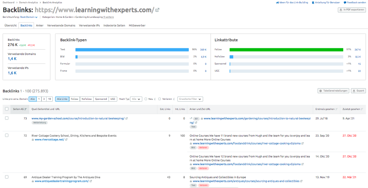Open the 8,5 K Nofollow count
This screenshot has height=188, width=368.
[358, 57]
